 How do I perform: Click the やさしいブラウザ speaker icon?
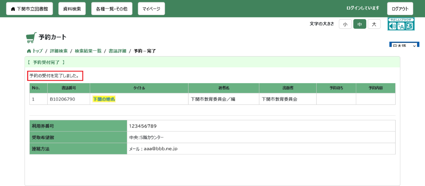pyautogui.click(x=392, y=26)
